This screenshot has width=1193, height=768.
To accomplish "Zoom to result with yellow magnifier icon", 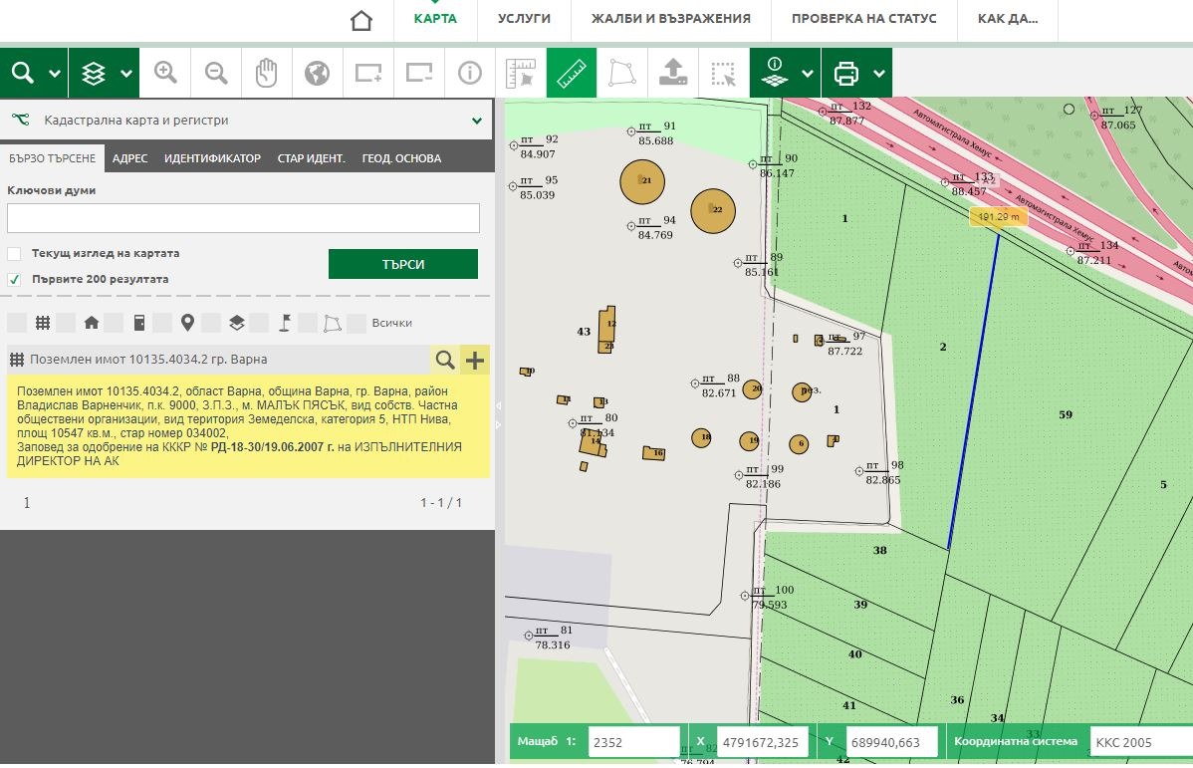I will [x=445, y=360].
